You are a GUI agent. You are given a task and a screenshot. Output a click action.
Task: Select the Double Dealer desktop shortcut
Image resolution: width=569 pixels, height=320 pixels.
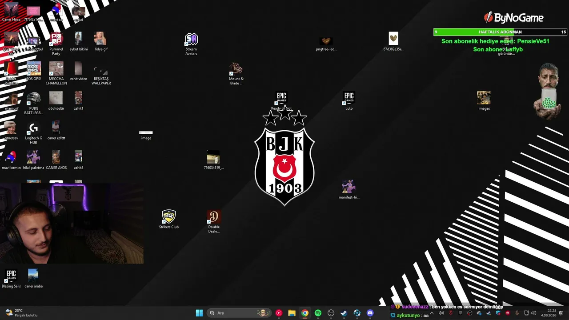click(214, 221)
